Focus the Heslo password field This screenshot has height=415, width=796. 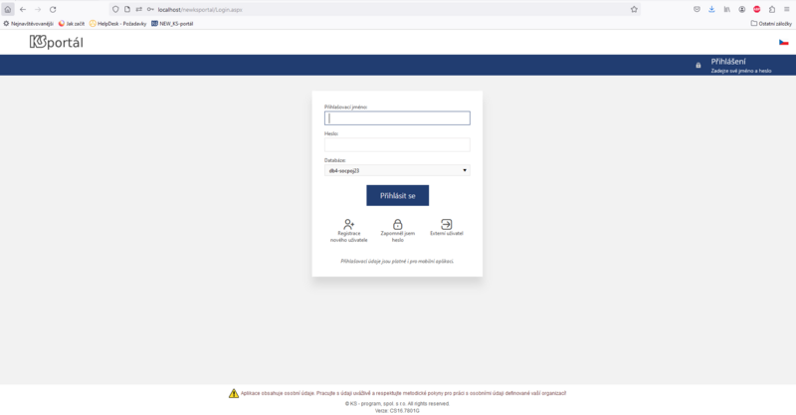click(397, 144)
